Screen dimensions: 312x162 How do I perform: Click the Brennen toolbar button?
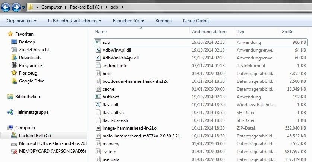tap(164, 21)
